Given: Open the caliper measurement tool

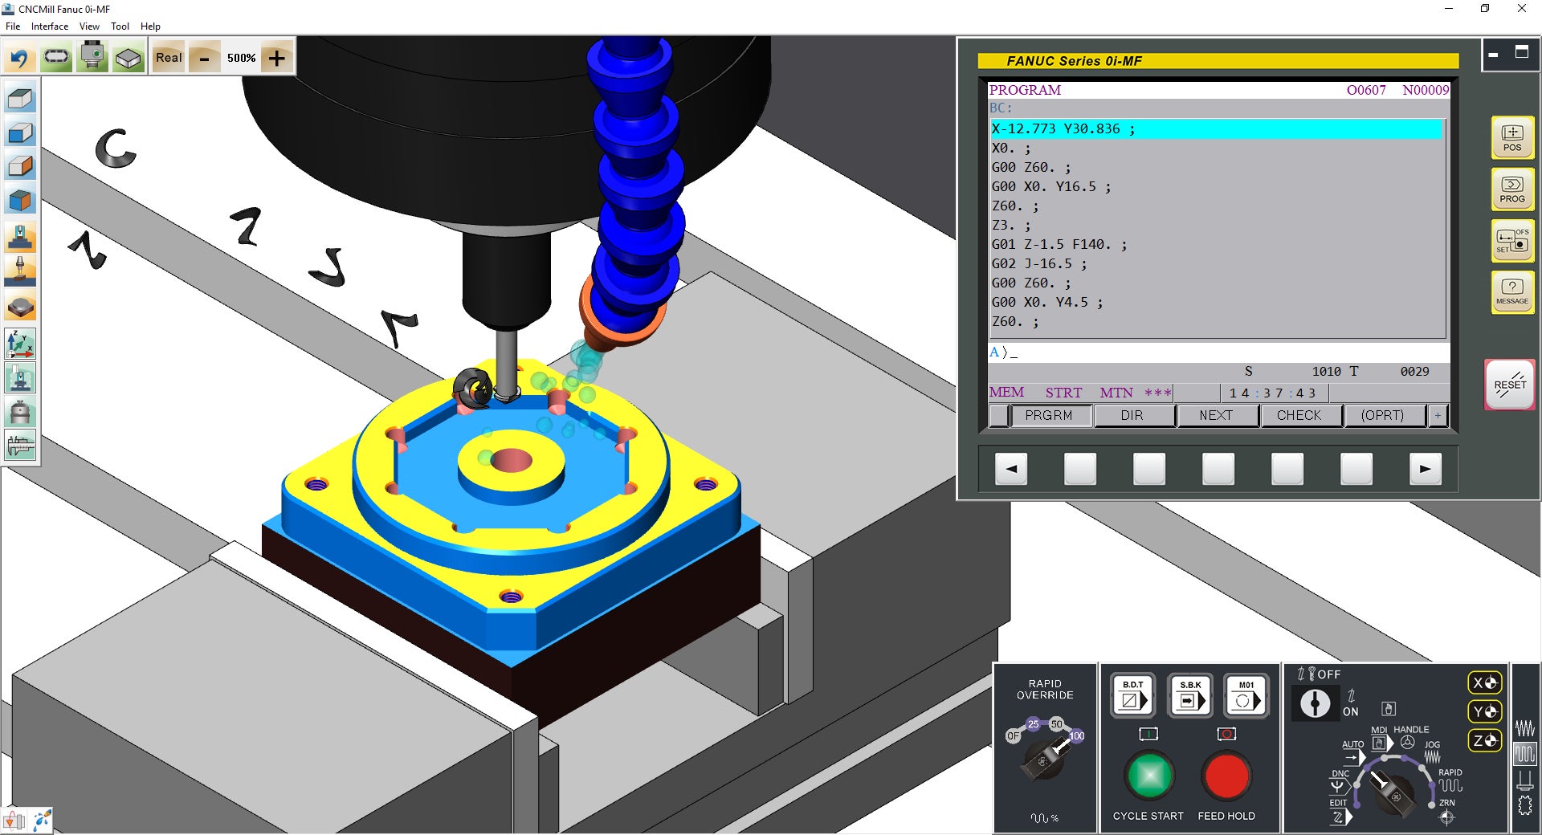Looking at the screenshot, I should [x=20, y=445].
